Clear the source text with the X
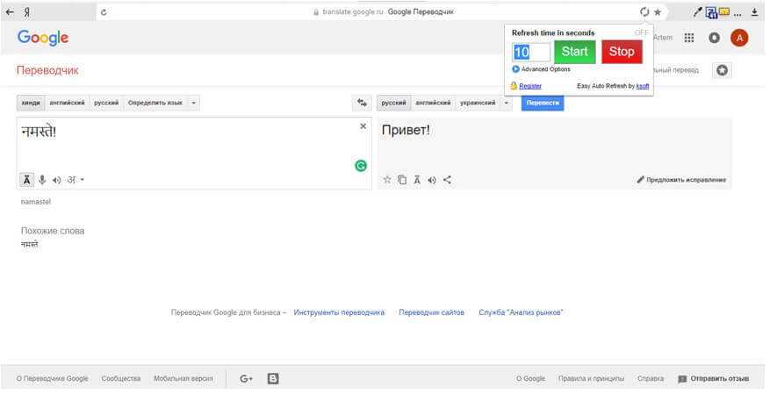This screenshot has height=394, width=784. (x=363, y=126)
